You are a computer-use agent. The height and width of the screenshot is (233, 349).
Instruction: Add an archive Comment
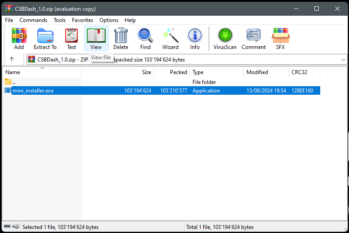point(254,38)
